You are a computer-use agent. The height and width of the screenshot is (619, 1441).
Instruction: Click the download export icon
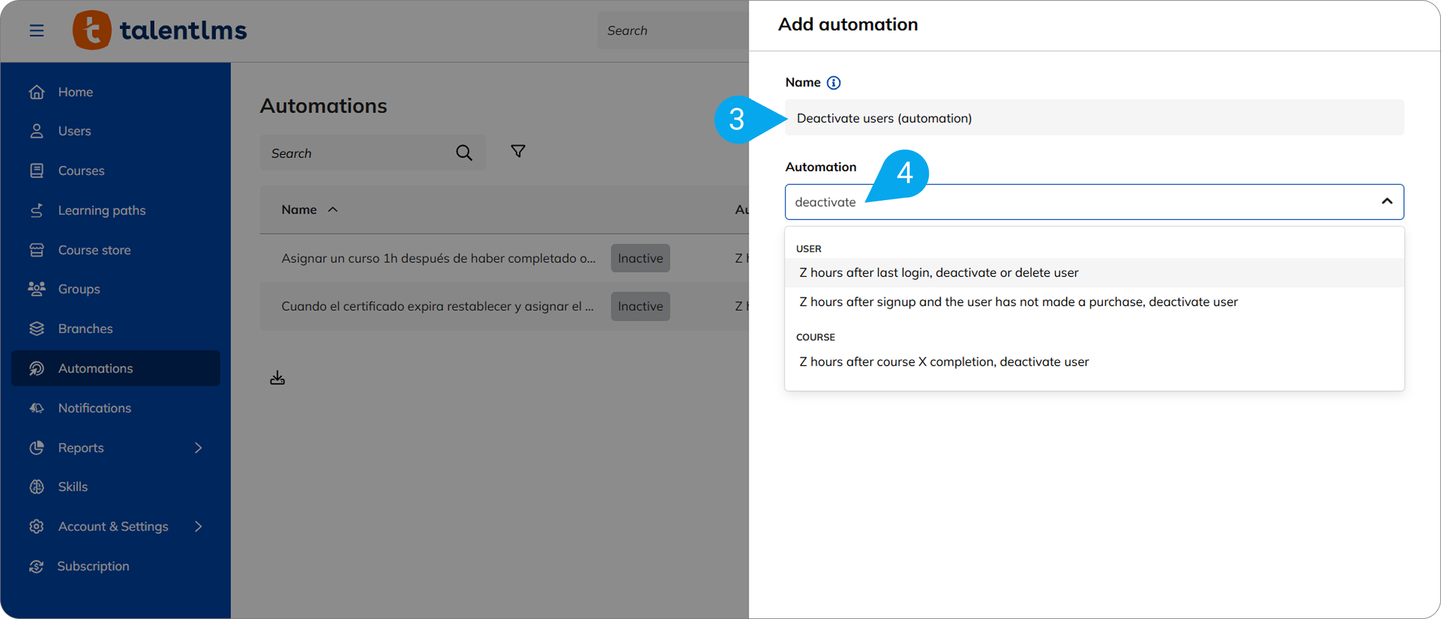pos(277,378)
